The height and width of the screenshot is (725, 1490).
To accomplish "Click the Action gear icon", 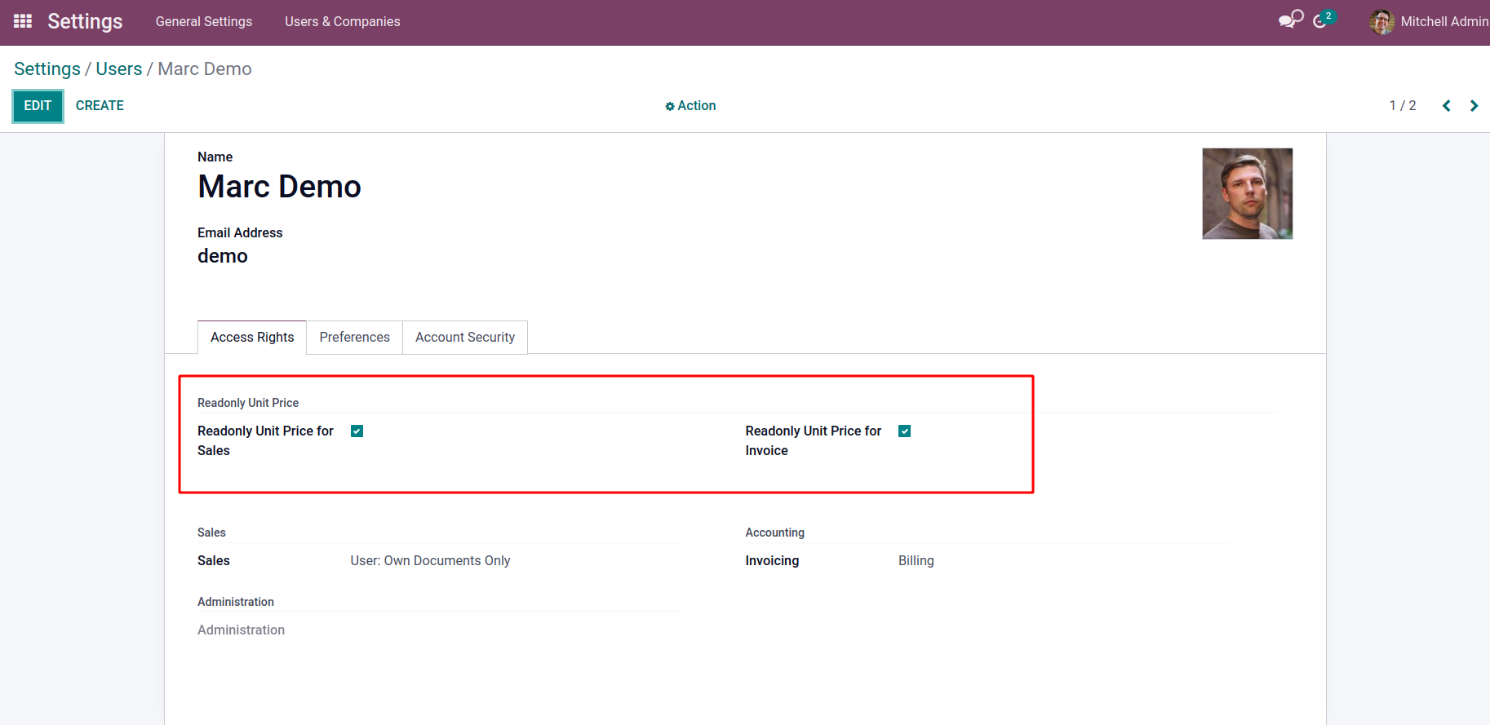I will click(670, 106).
